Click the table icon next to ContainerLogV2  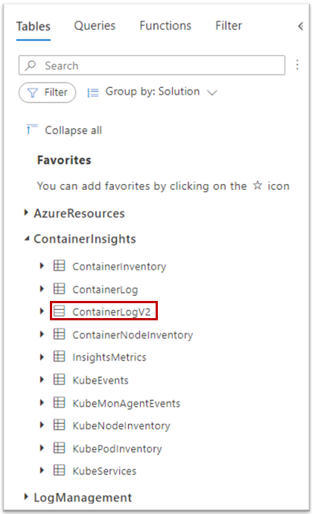coord(59,311)
